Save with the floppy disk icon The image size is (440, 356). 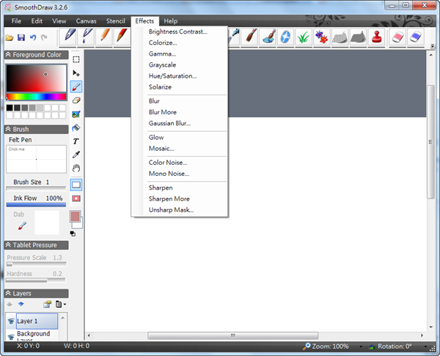[x=21, y=37]
